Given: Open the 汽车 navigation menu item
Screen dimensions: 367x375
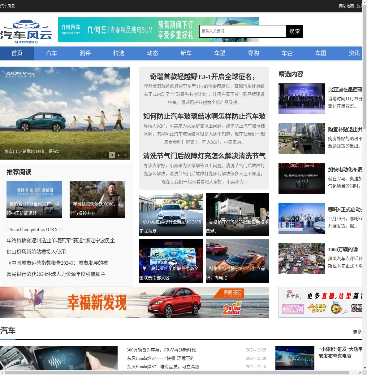Looking at the screenshot, I should coord(51,53).
